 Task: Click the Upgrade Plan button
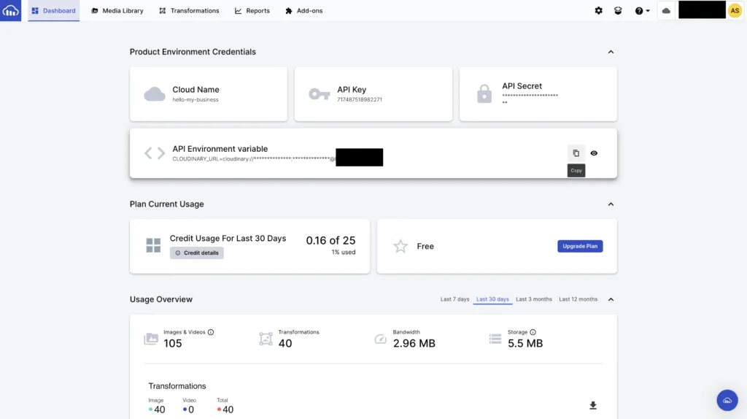tap(580, 246)
